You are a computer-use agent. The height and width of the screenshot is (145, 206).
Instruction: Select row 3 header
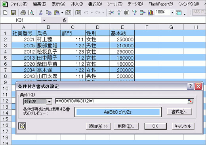6,45
